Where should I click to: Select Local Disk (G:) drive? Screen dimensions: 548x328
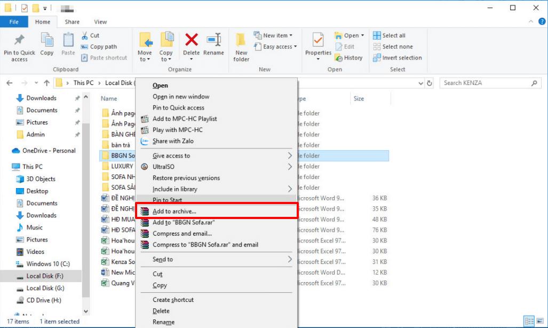[41, 288]
